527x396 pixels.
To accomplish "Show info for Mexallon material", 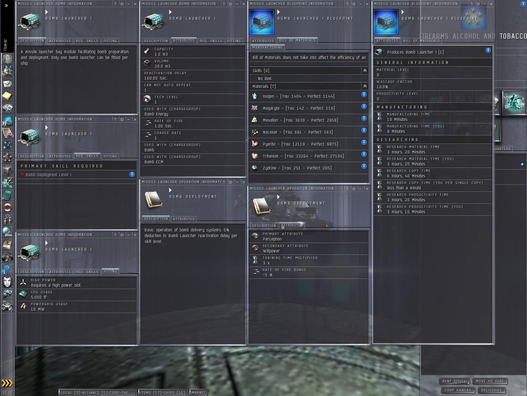I will click(364, 118).
